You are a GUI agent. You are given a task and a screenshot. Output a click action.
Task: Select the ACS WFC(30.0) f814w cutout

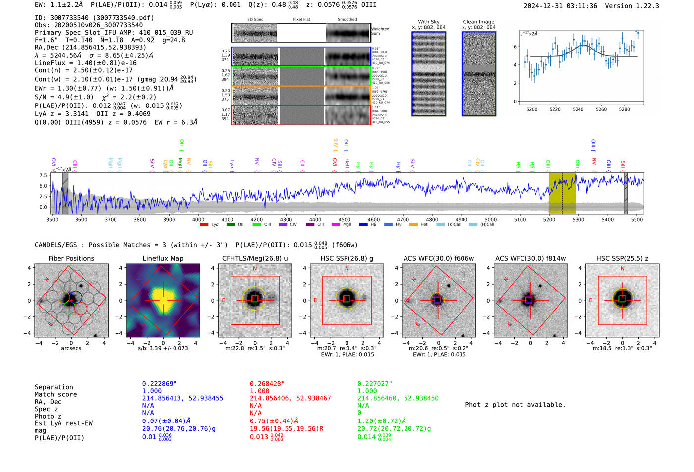point(530,300)
